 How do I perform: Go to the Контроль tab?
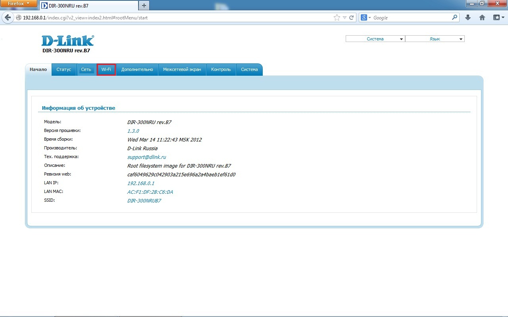[x=221, y=69]
